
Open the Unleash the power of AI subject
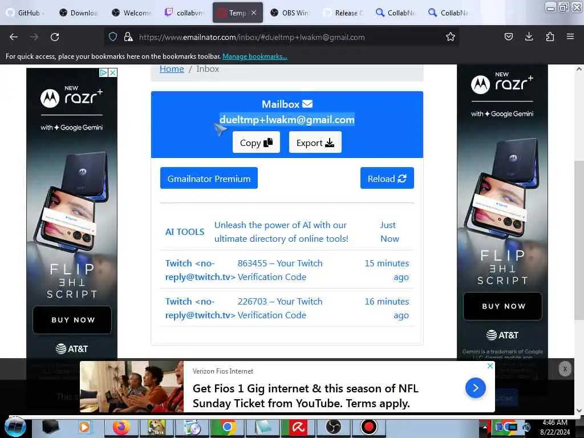point(281,232)
